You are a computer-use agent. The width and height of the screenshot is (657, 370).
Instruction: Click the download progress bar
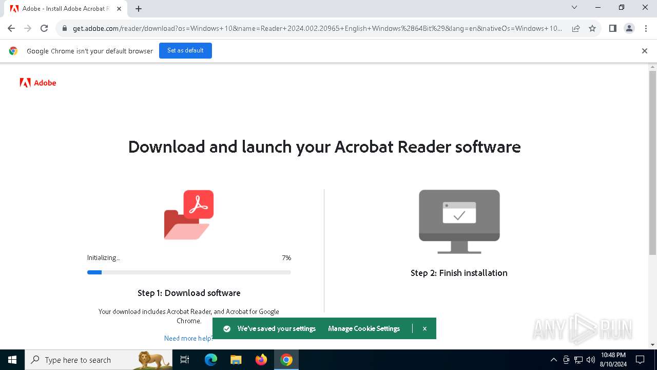(189, 272)
